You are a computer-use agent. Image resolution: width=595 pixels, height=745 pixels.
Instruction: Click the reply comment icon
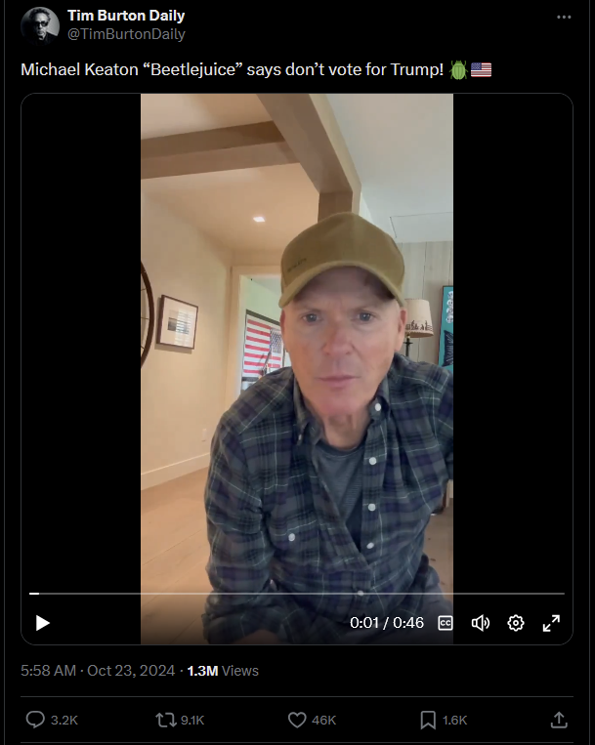click(x=35, y=720)
